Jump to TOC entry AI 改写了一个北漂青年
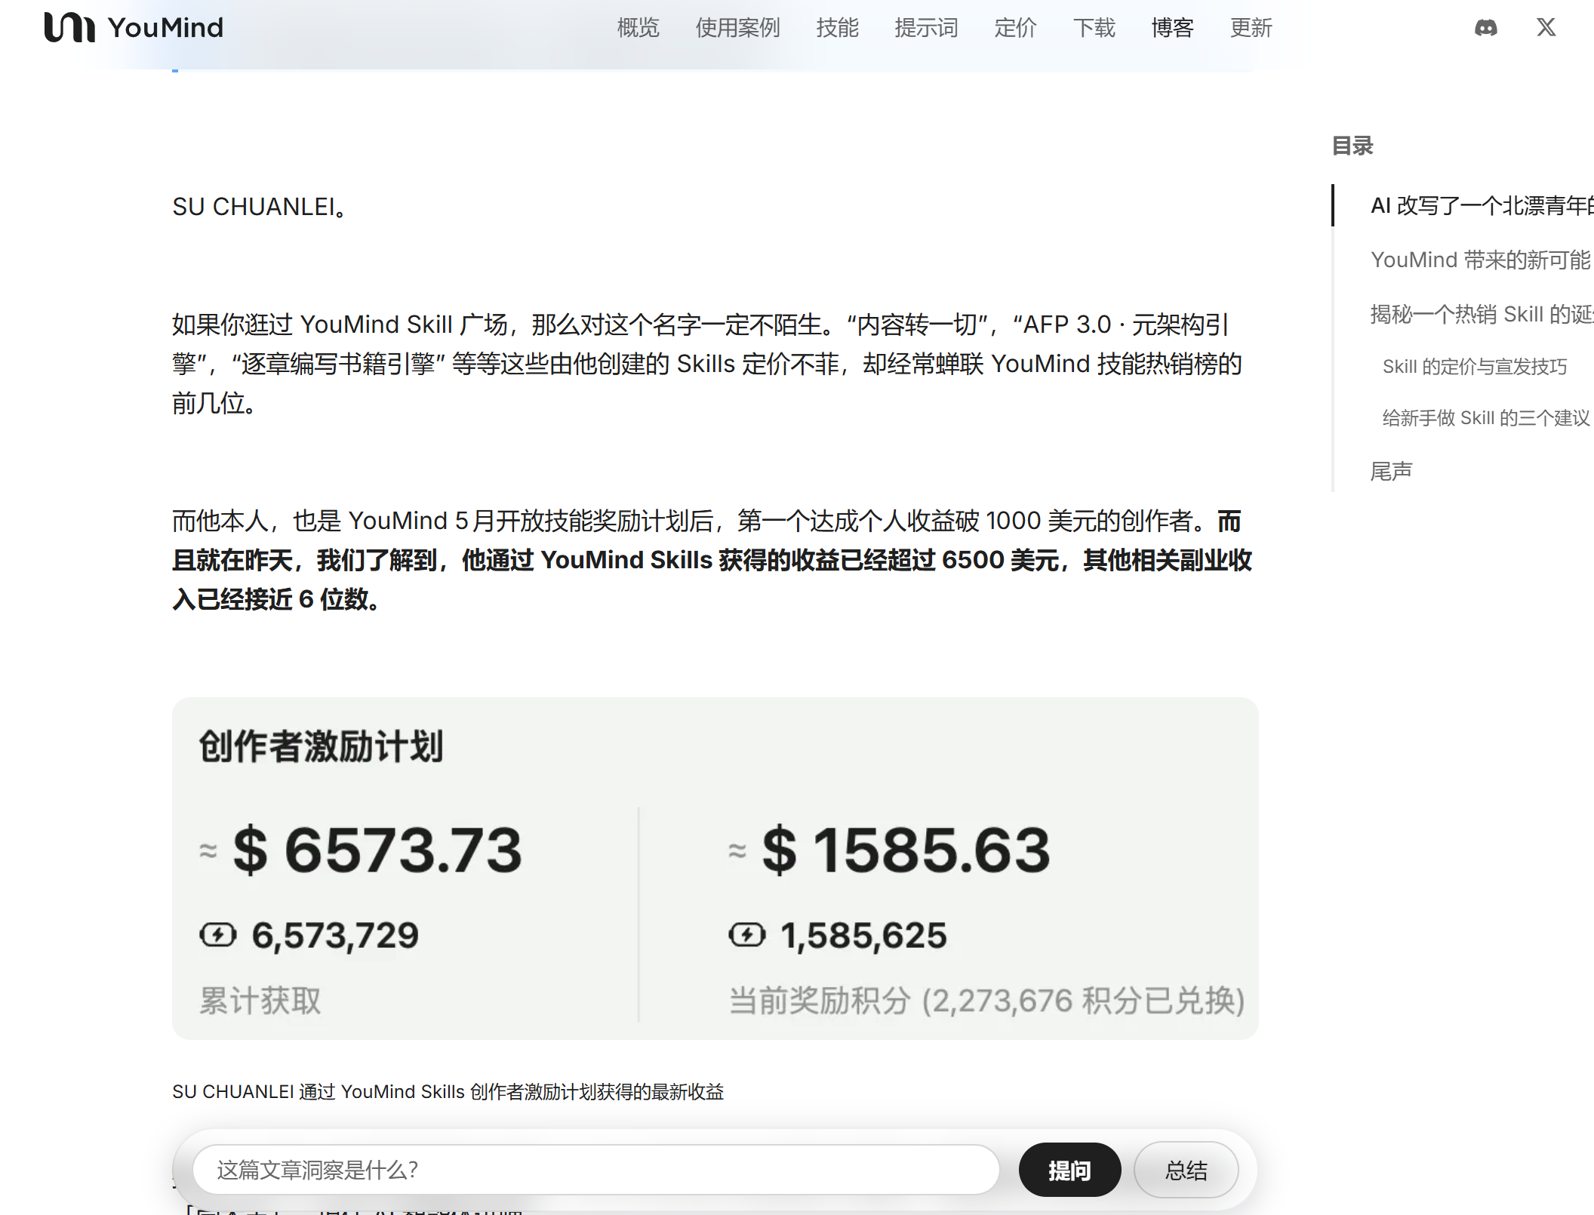The height and width of the screenshot is (1215, 1594). click(x=1482, y=205)
